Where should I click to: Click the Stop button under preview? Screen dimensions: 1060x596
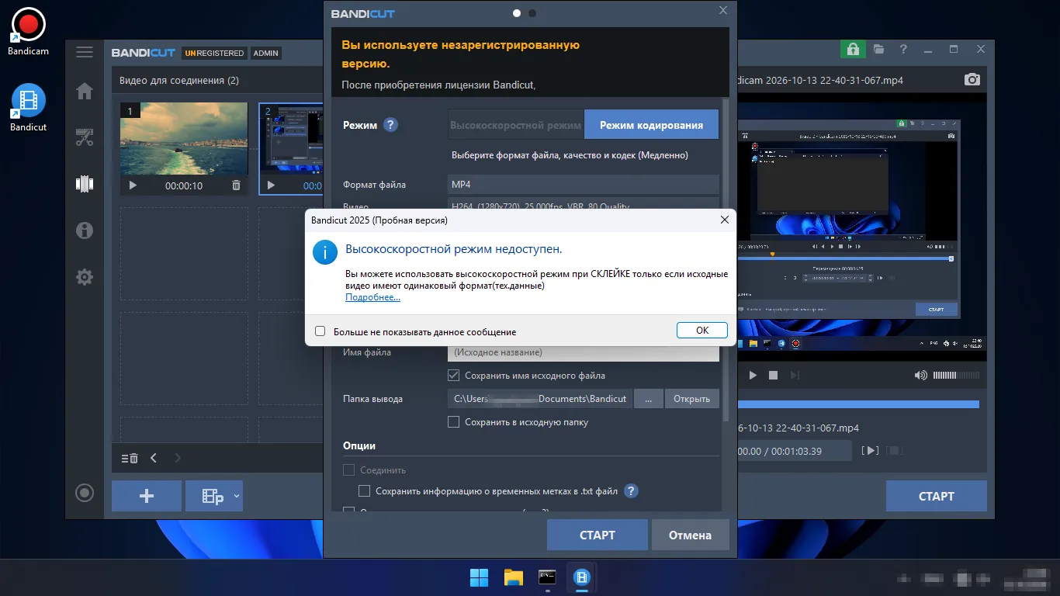(773, 375)
